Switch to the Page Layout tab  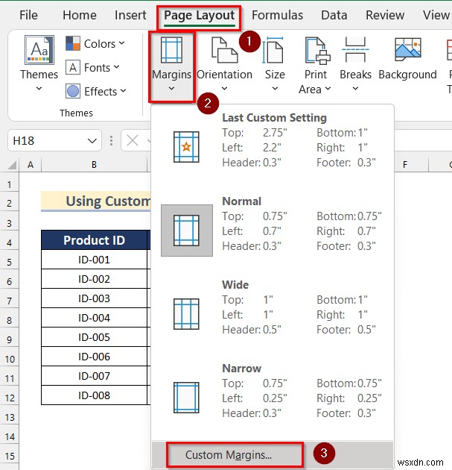point(200,15)
